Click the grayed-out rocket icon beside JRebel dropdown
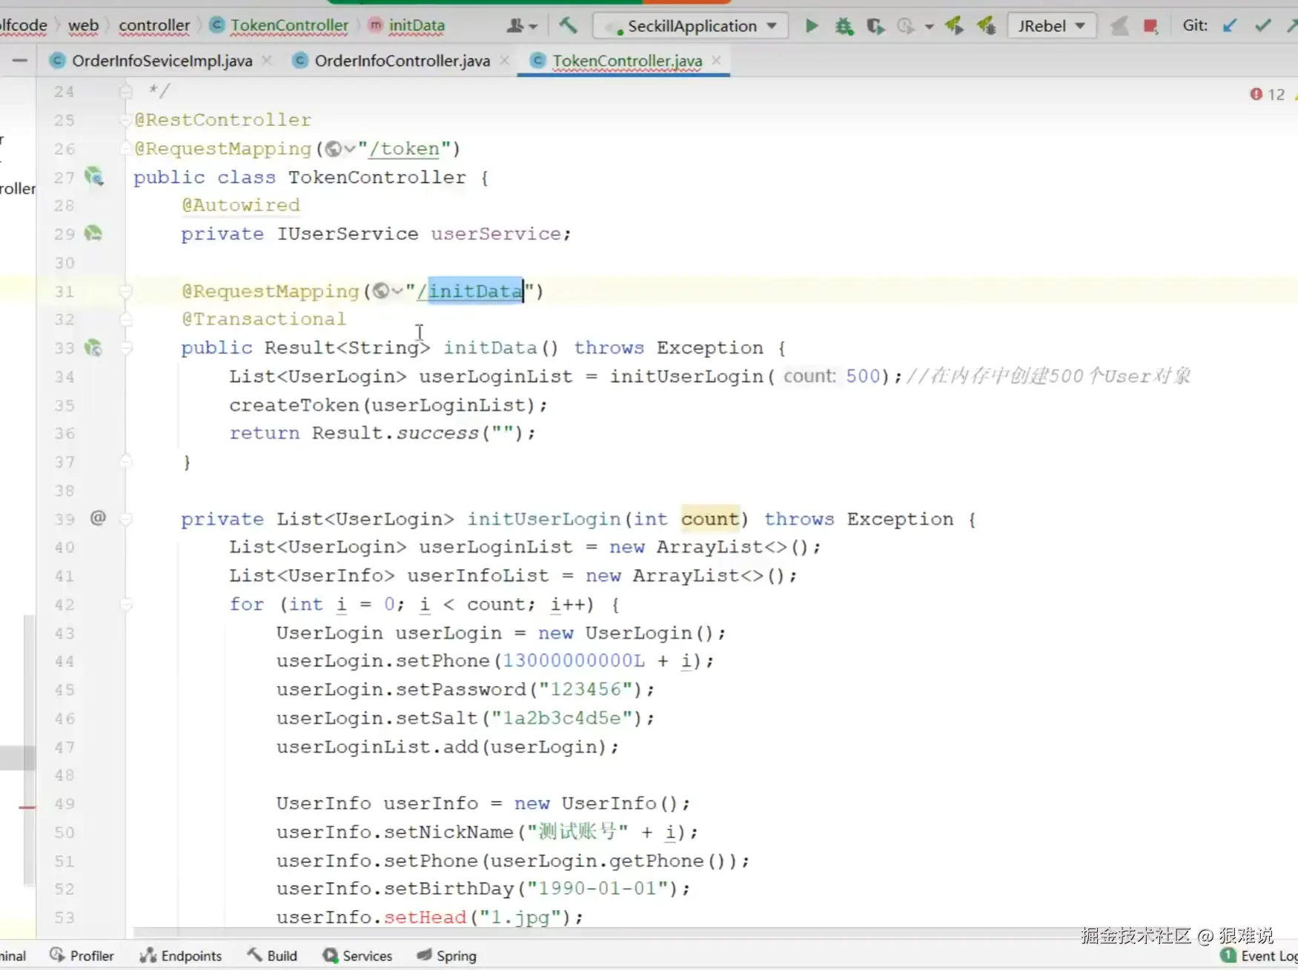1298x970 pixels. point(1119,27)
